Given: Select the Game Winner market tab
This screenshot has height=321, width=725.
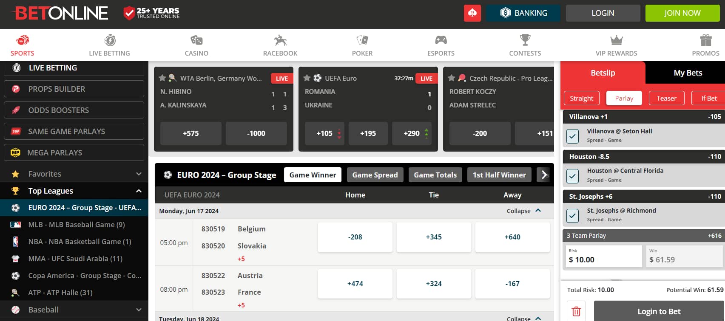Looking at the screenshot, I should click(313, 175).
